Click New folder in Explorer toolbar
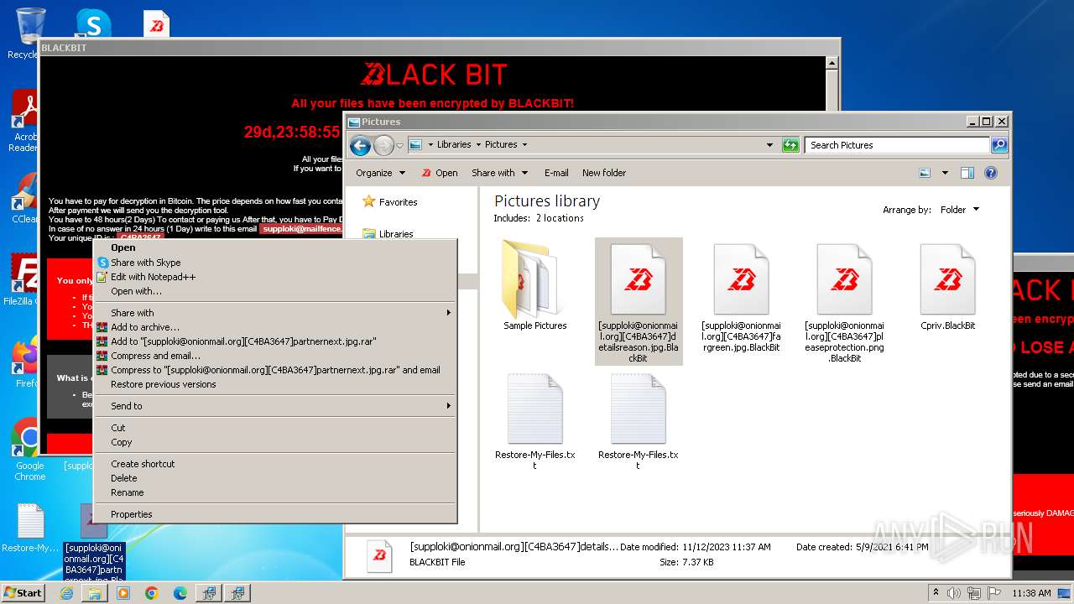The width and height of the screenshot is (1074, 604). [x=604, y=173]
